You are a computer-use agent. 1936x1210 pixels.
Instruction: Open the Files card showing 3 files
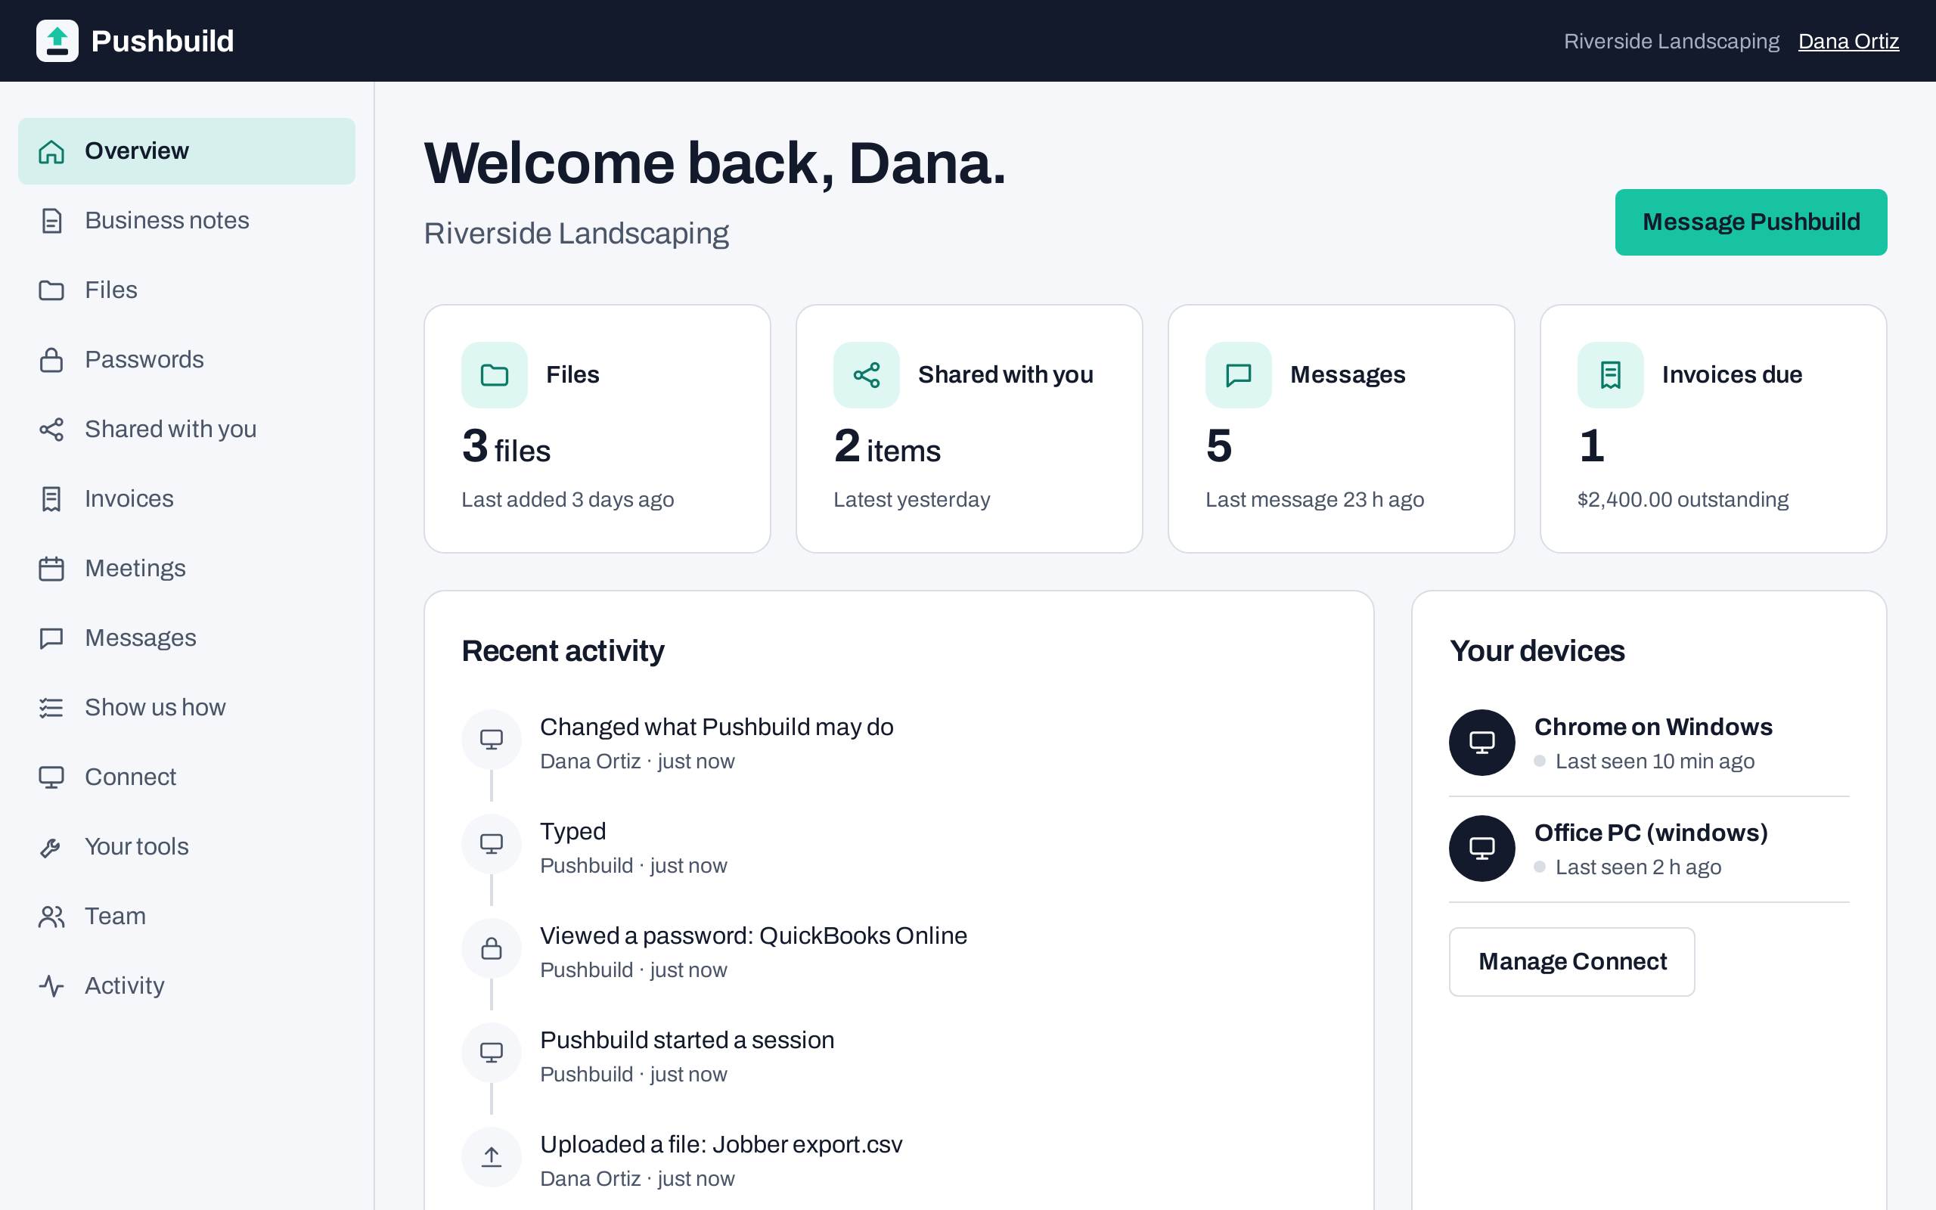[x=597, y=429]
